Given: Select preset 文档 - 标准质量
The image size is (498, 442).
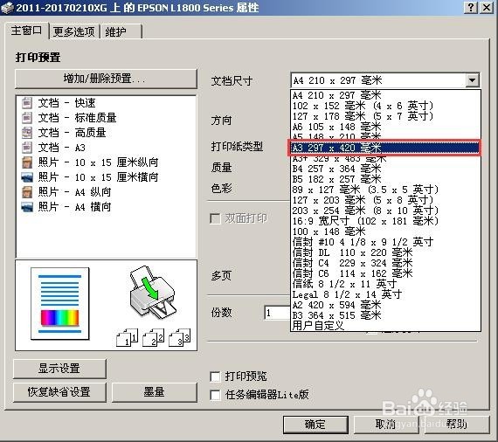Looking at the screenshot, I should click(x=77, y=118).
